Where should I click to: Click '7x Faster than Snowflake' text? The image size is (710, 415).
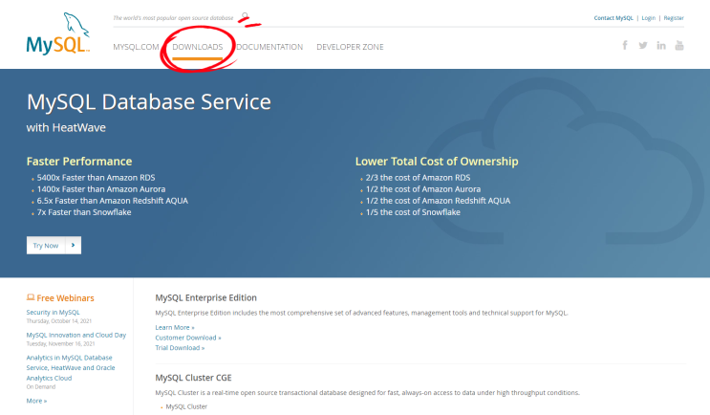tap(84, 212)
